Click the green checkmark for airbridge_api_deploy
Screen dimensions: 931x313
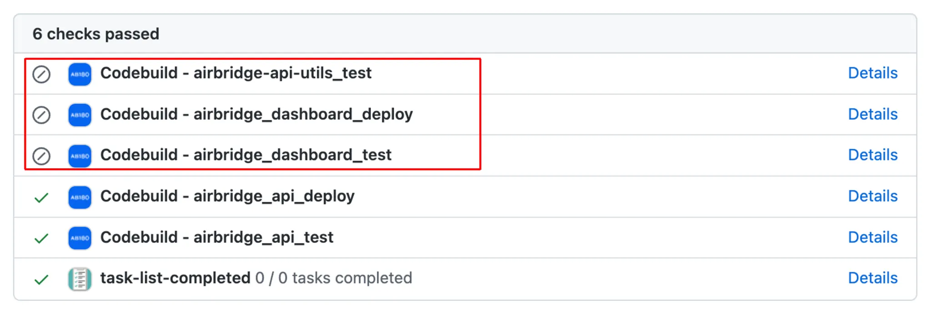(x=41, y=197)
